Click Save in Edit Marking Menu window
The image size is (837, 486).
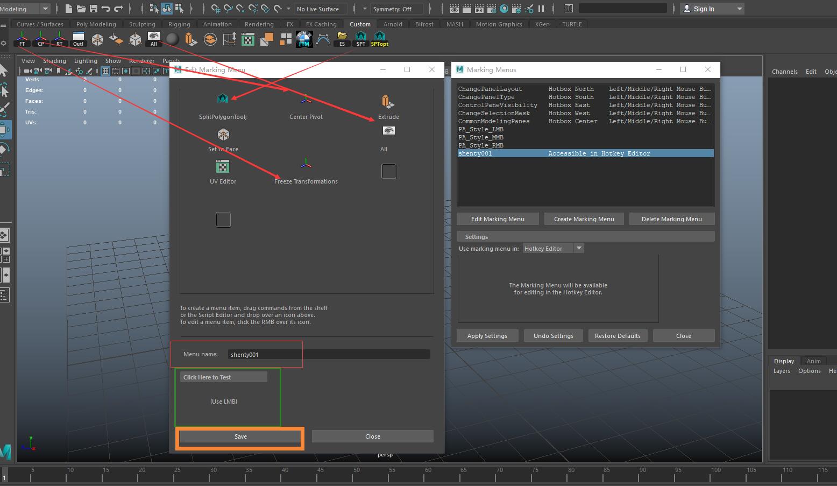click(x=240, y=436)
